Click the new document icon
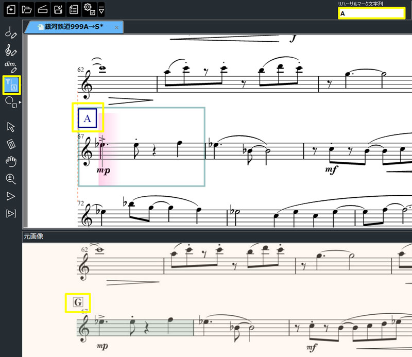Viewport: 412px width, 357px height. click(x=11, y=10)
